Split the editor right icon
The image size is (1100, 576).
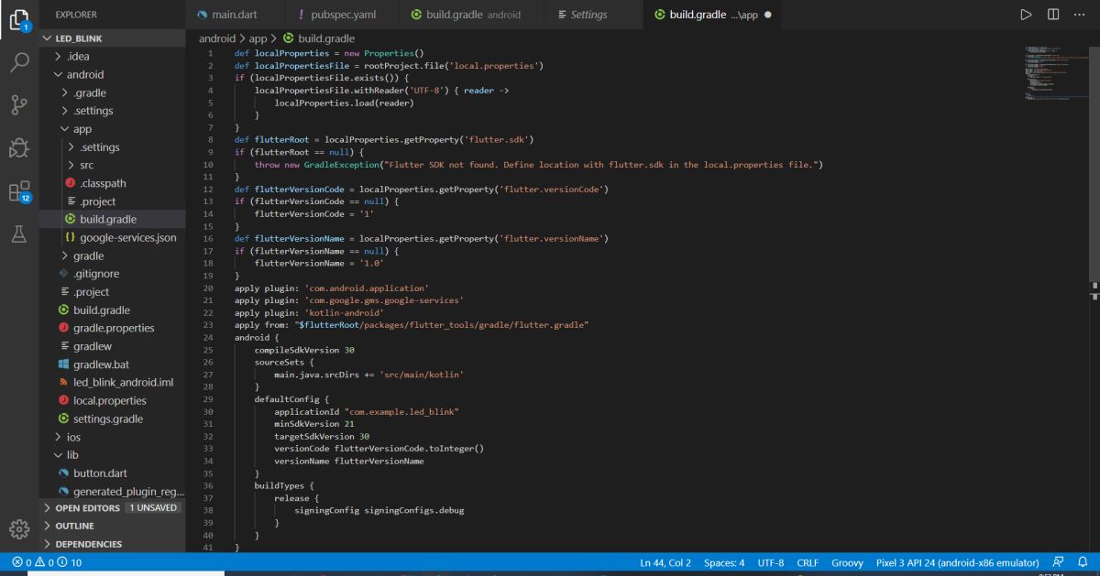(x=1053, y=15)
